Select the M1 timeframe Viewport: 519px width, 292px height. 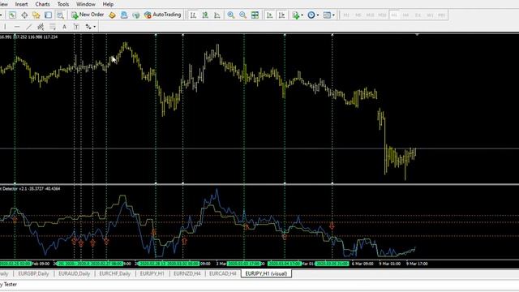point(346,15)
